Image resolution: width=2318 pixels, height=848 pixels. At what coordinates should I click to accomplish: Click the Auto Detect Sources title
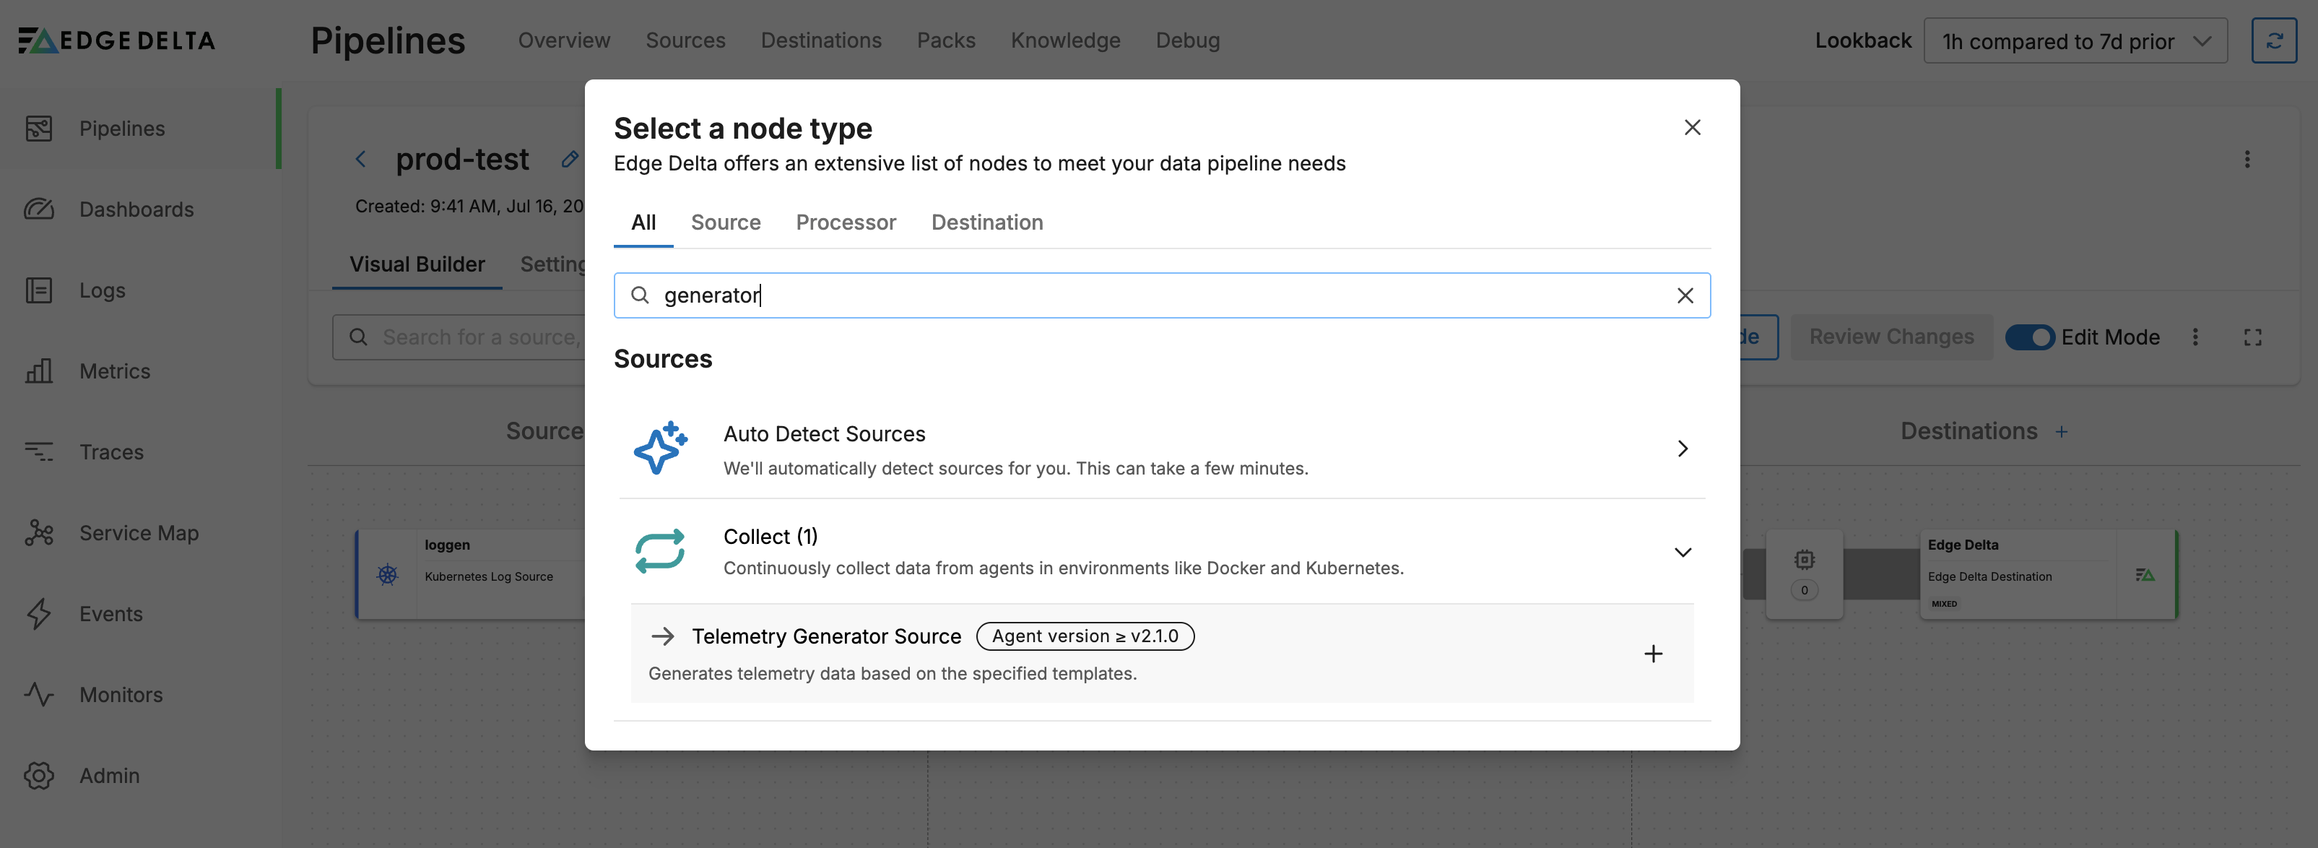click(x=823, y=434)
